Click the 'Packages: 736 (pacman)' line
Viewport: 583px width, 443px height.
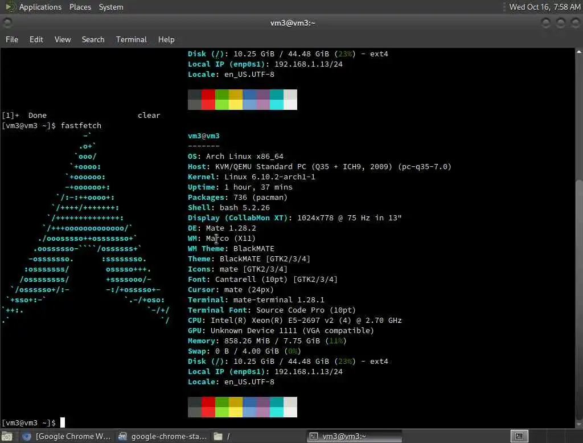(x=237, y=198)
